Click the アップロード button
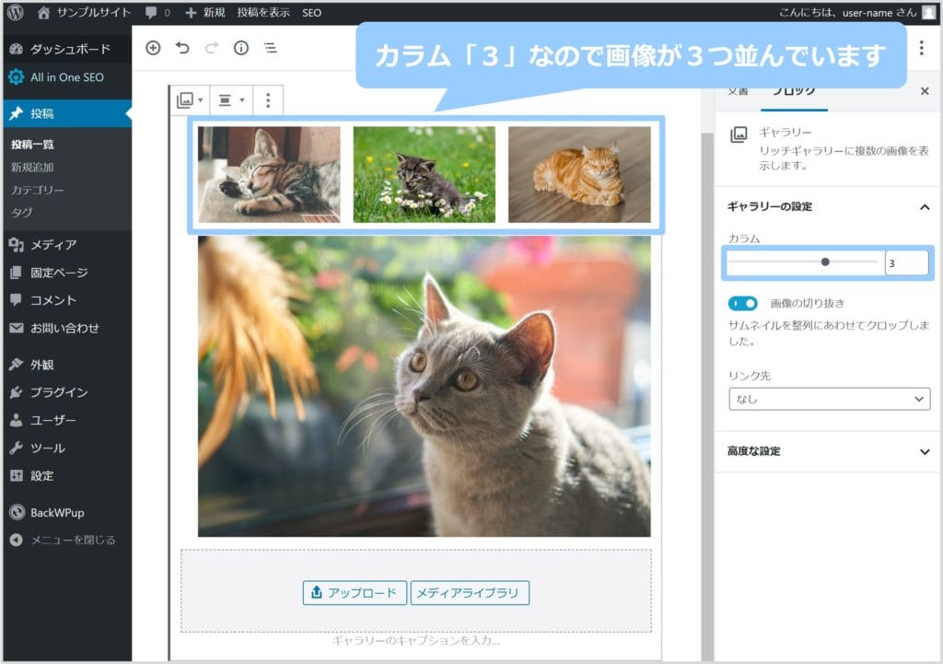This screenshot has width=943, height=664. (x=355, y=593)
